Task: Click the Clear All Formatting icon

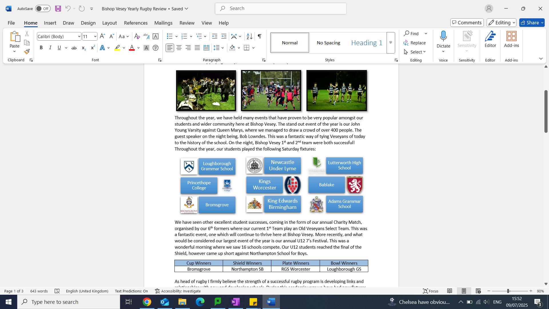Action: tap(137, 36)
